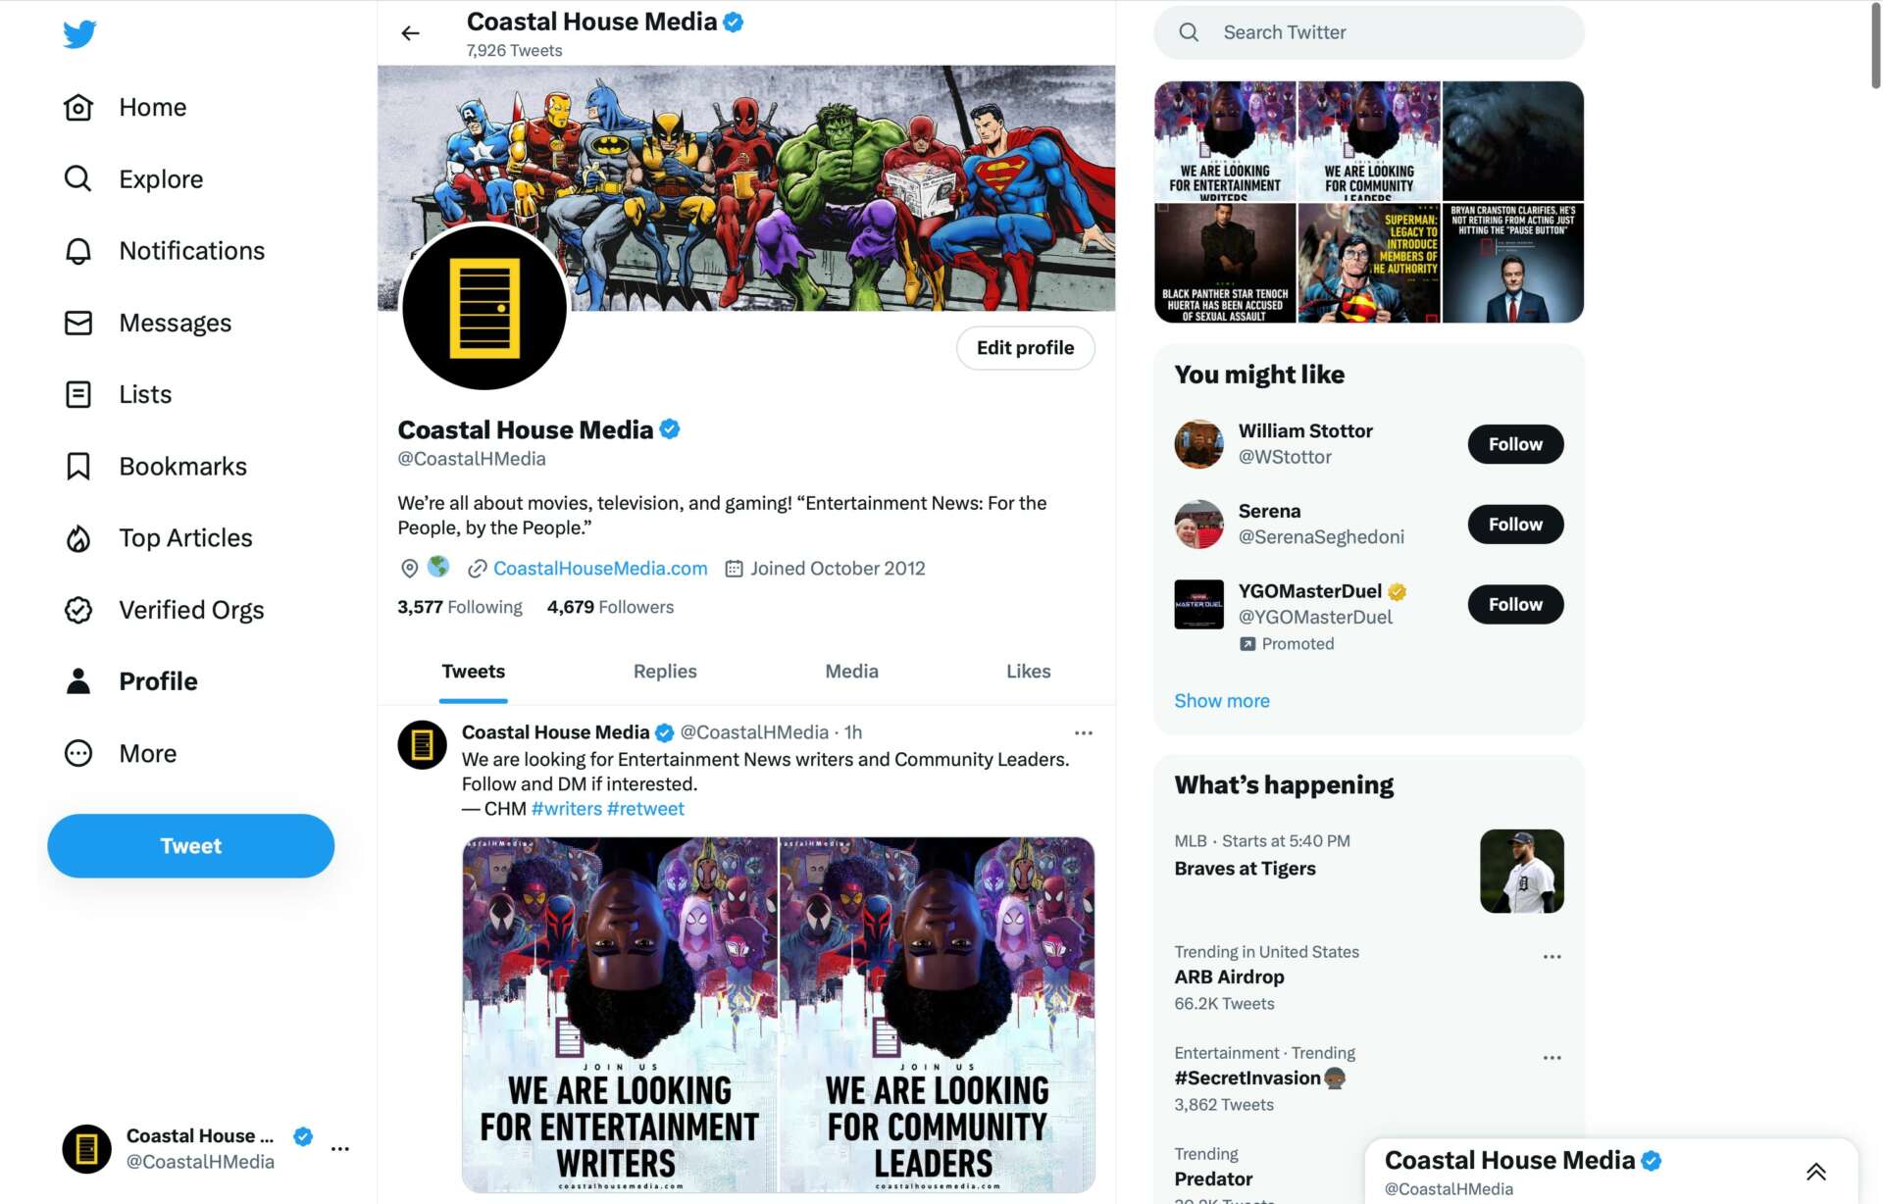Image resolution: width=1883 pixels, height=1204 pixels.
Task: Follow William Stottor
Action: pyautogui.click(x=1515, y=444)
